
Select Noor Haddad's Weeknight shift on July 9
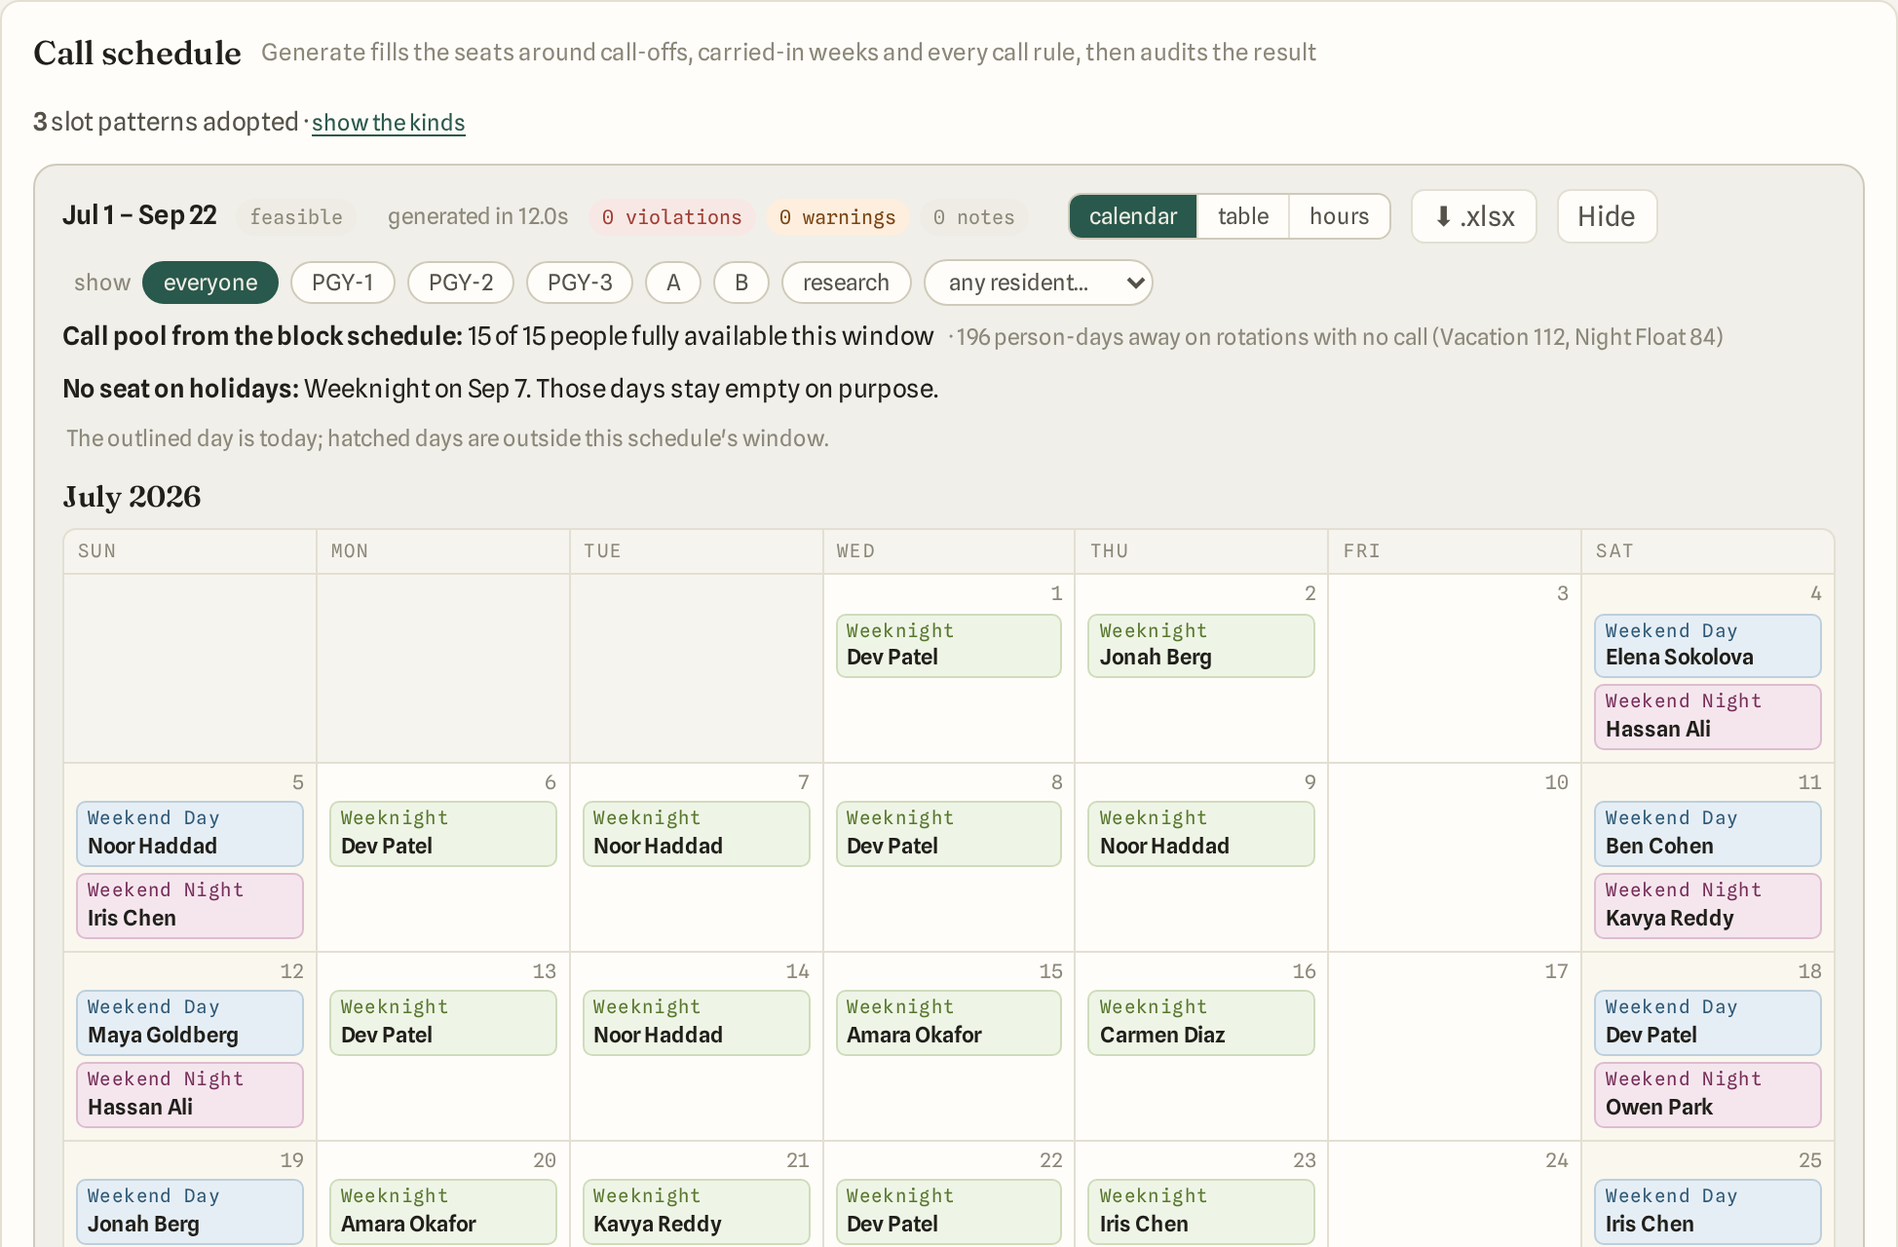[x=1201, y=834]
